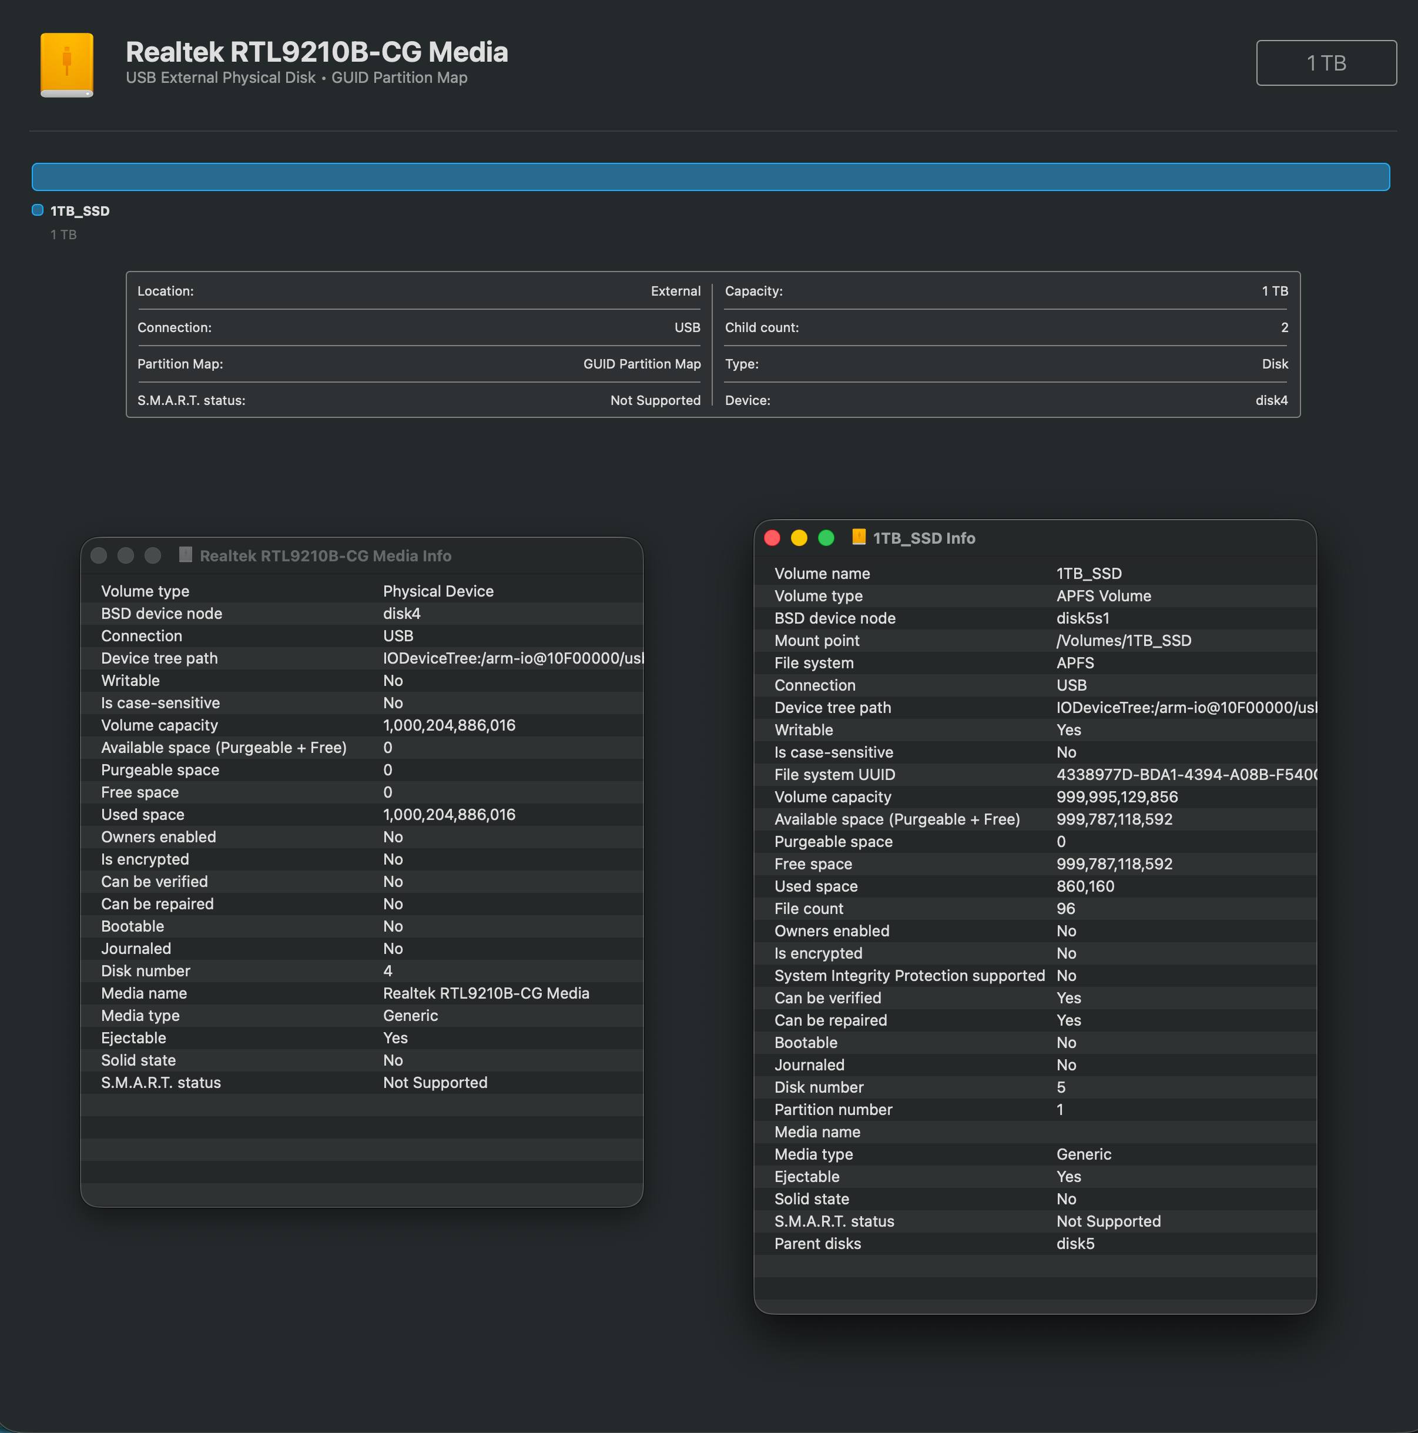This screenshot has height=1433, width=1418.
Task: Click the Realtek RTL9210B-CG Media heading
Action: point(317,51)
